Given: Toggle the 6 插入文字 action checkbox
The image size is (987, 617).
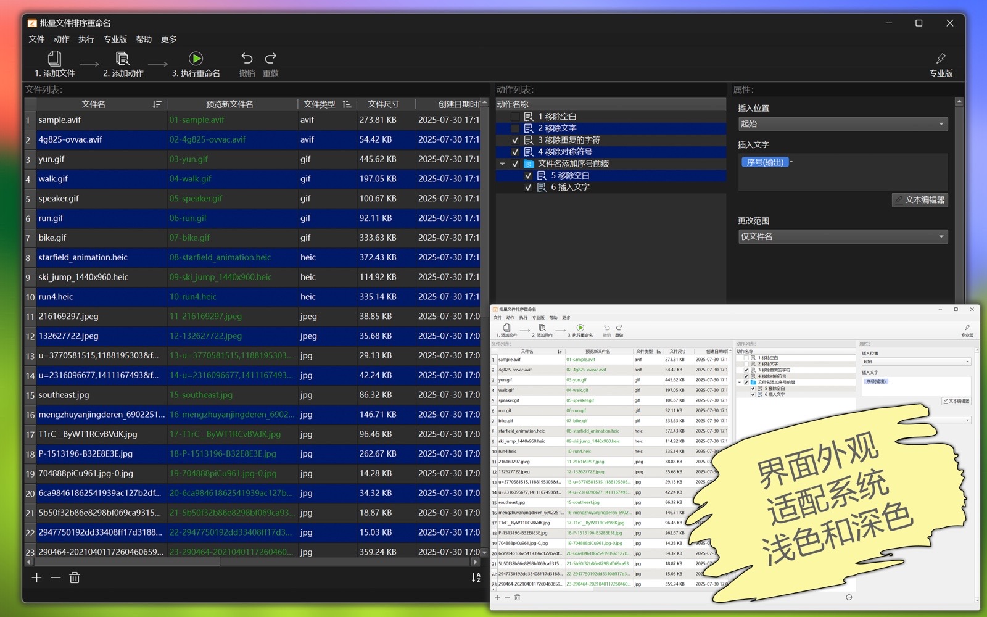Looking at the screenshot, I should coord(528,188).
